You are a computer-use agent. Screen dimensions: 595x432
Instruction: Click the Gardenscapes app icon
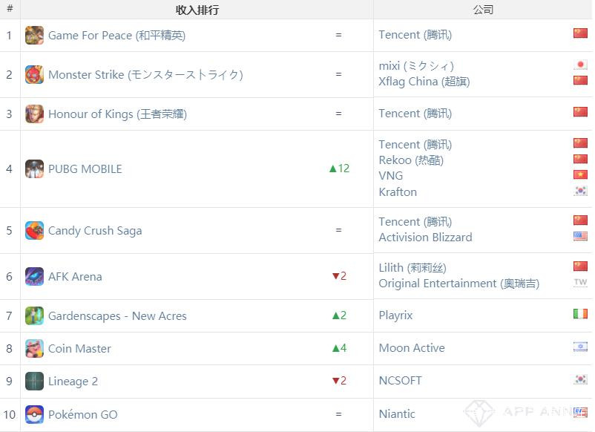(34, 315)
